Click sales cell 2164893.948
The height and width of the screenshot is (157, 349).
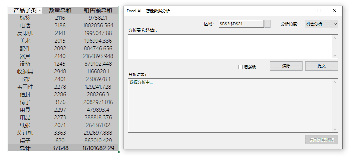pyautogui.click(x=98, y=56)
